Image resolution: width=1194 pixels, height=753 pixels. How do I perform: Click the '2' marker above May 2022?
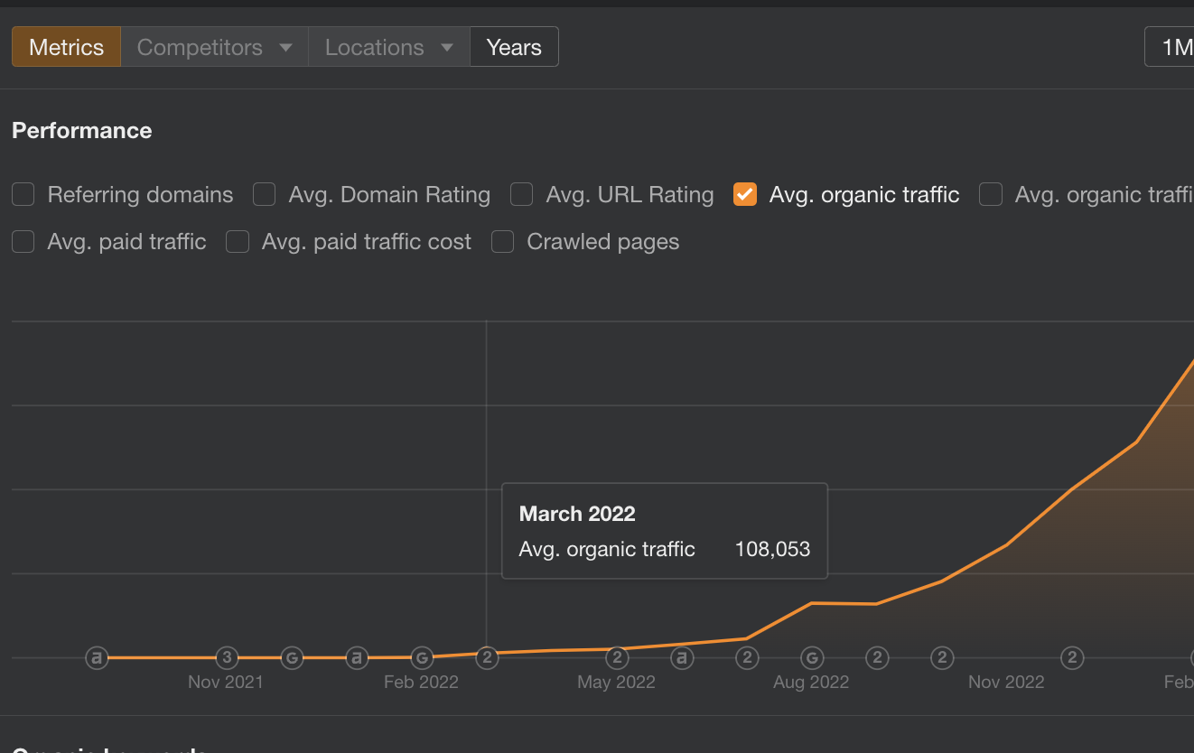[617, 658]
